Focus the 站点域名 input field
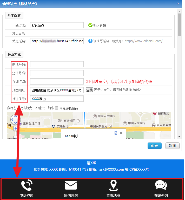This screenshot has width=185, height=200. [57, 41]
